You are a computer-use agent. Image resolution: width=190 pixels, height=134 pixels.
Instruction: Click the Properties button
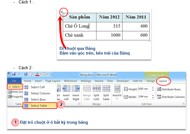(14, 97)
